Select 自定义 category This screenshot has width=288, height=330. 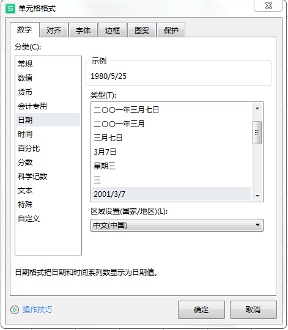tap(48, 218)
